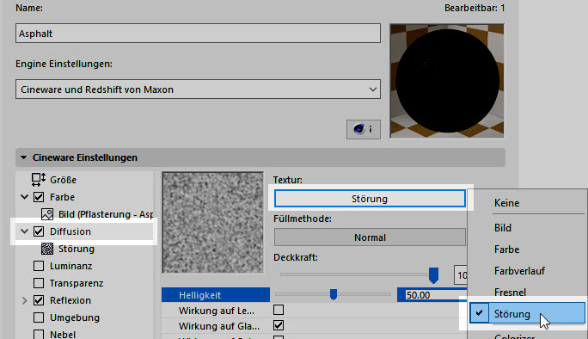Uncheck the Reflexion channel checkbox
The image size is (588, 339).
pyautogui.click(x=39, y=300)
